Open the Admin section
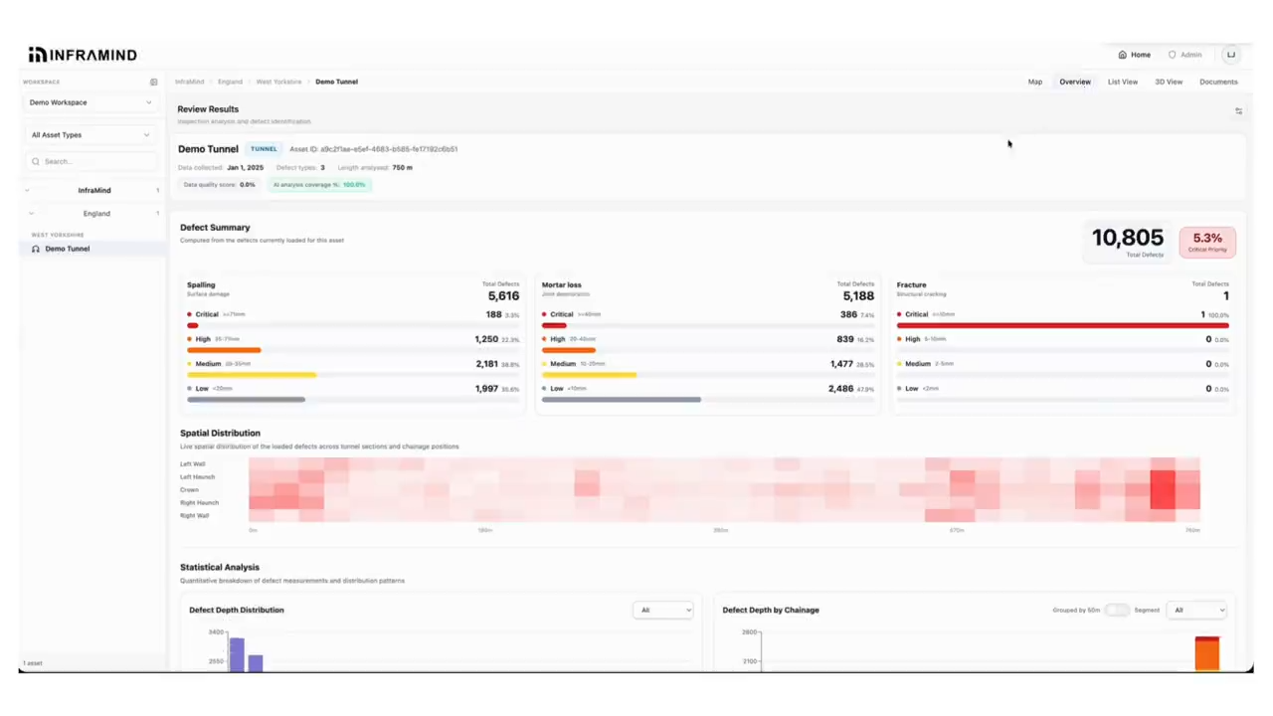The width and height of the screenshot is (1273, 716). click(x=1185, y=55)
